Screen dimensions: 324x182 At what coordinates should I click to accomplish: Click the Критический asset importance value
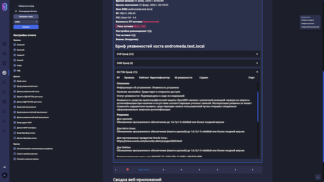(x=151, y=22)
